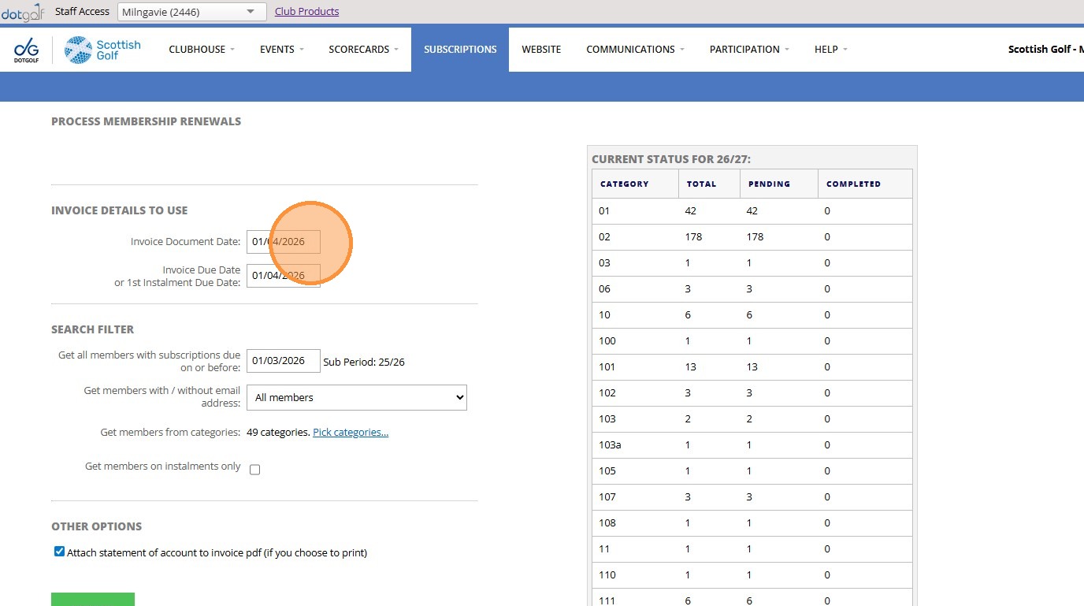Screen dimensions: 1084x606
Task: Expand the Participation menu
Action: (x=748, y=50)
